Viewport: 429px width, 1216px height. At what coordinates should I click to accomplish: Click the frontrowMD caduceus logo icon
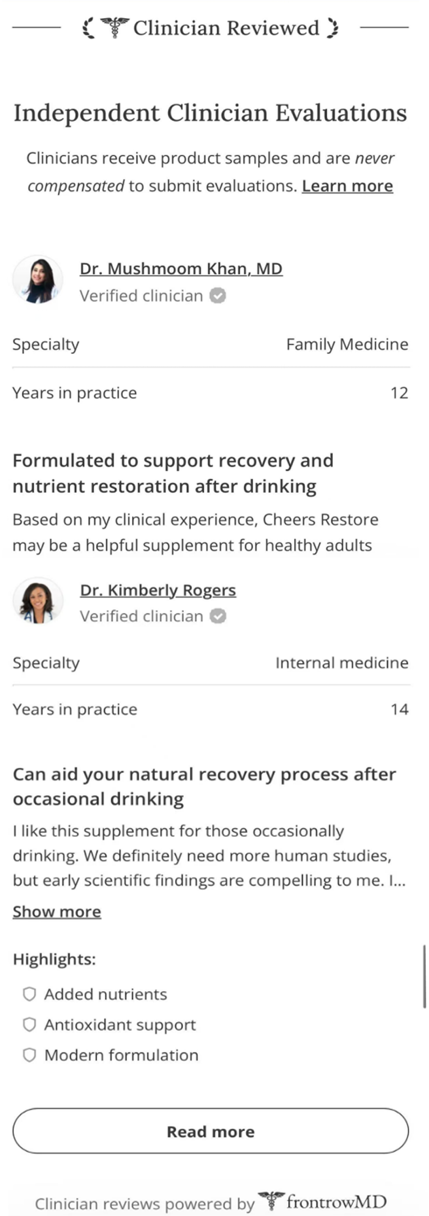point(271,1201)
